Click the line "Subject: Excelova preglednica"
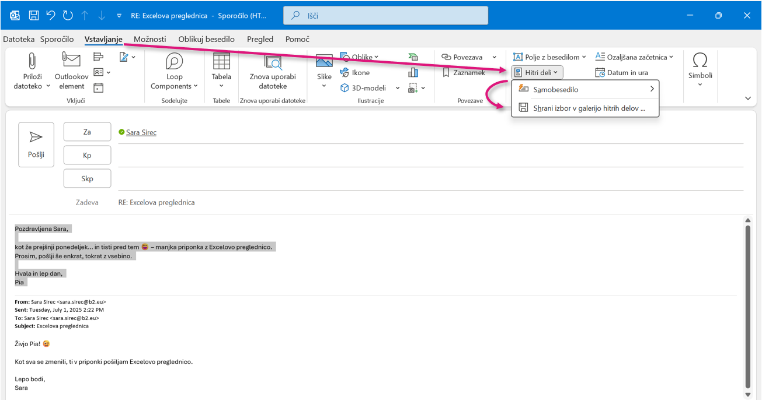This screenshot has width=762, height=401. coord(51,326)
